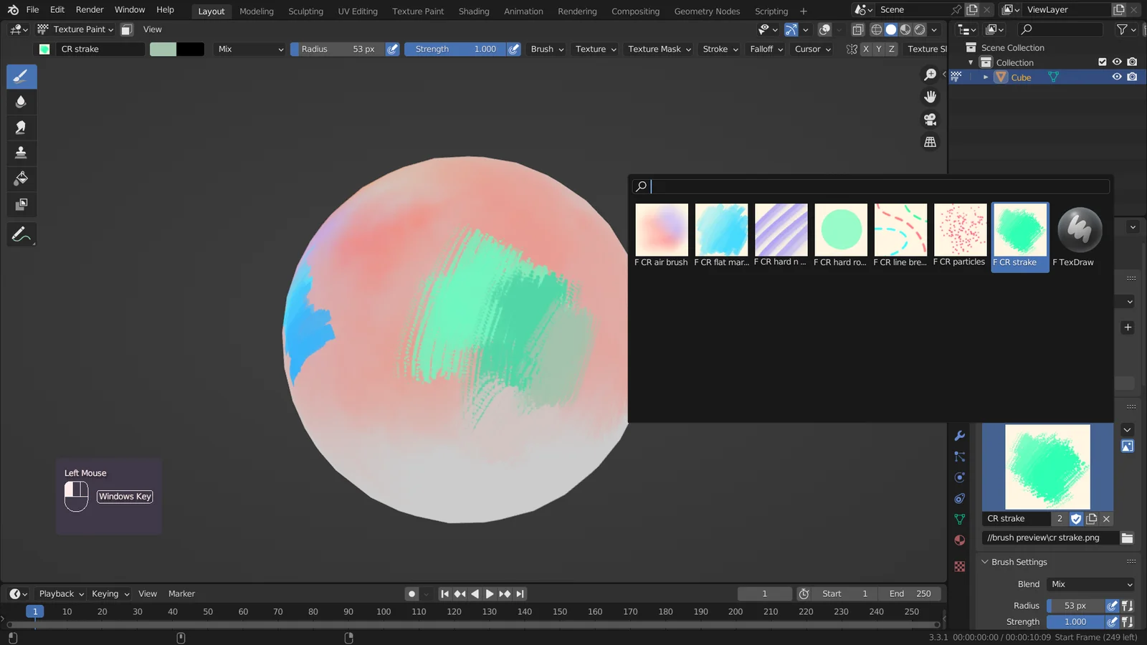Hide the Cube object in the outliner
Screen dimensions: 1147x645
point(1116,77)
